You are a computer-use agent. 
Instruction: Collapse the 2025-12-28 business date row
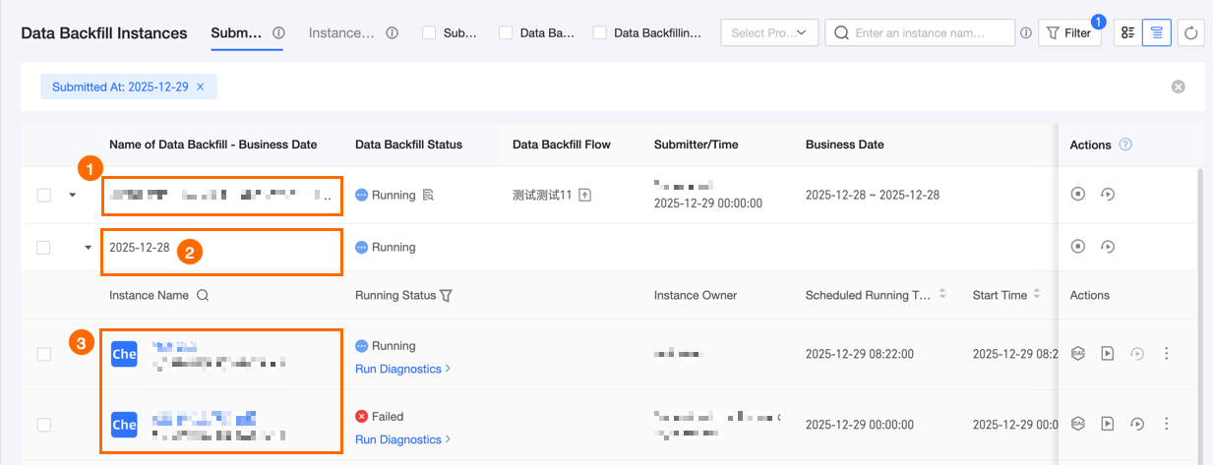[x=89, y=248]
